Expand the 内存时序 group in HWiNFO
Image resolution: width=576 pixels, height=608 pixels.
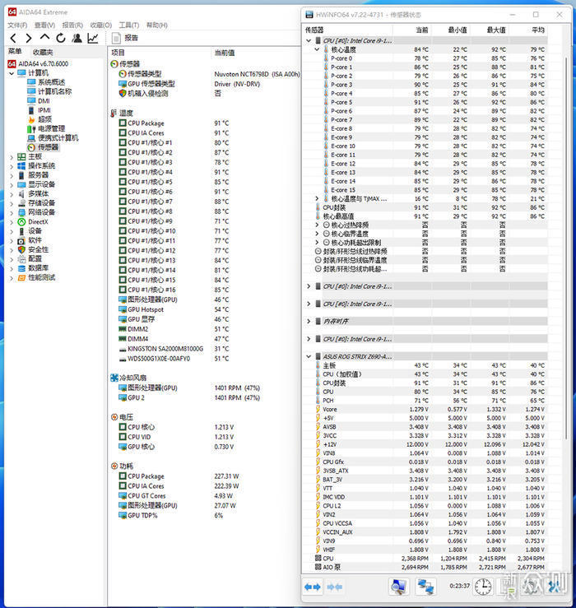tap(309, 322)
